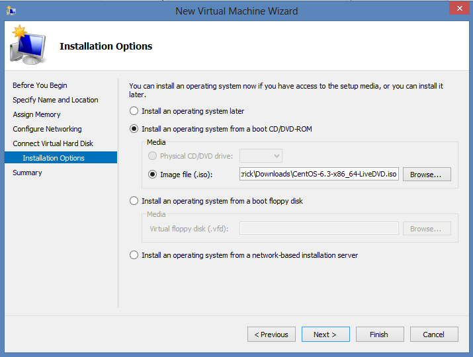Open Connect Virtual Hard Disk step
Viewport: 473px width, 357px height.
click(53, 143)
